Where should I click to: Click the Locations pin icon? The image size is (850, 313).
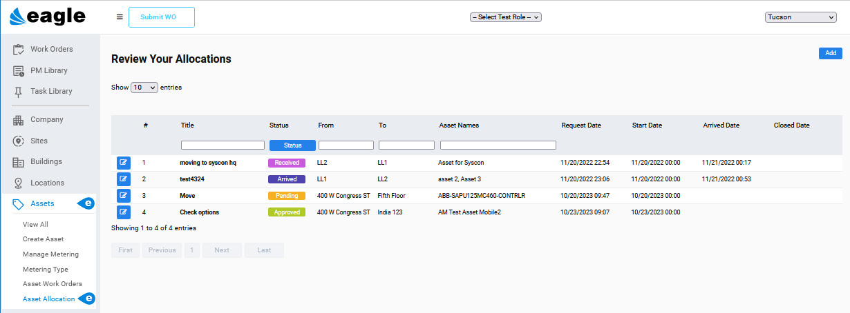click(x=19, y=183)
